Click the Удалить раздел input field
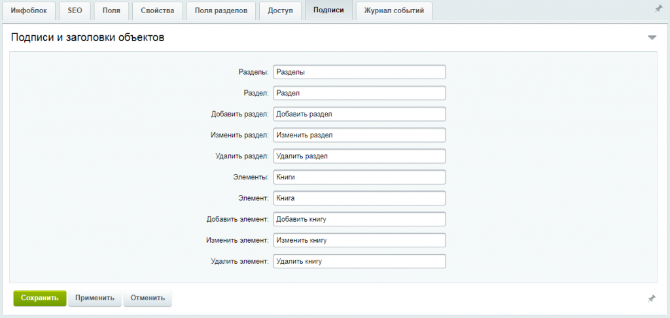The width and height of the screenshot is (670, 318). [x=359, y=156]
